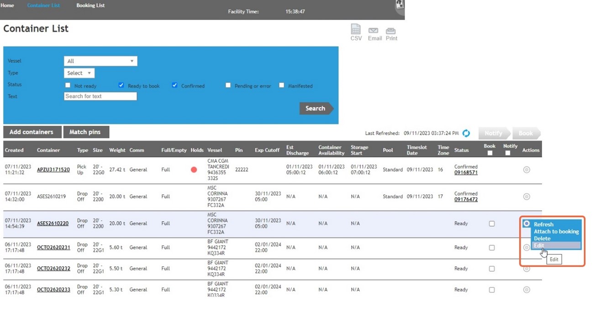
Task: Open the Vessel dropdown showing All
Action: pos(100,61)
